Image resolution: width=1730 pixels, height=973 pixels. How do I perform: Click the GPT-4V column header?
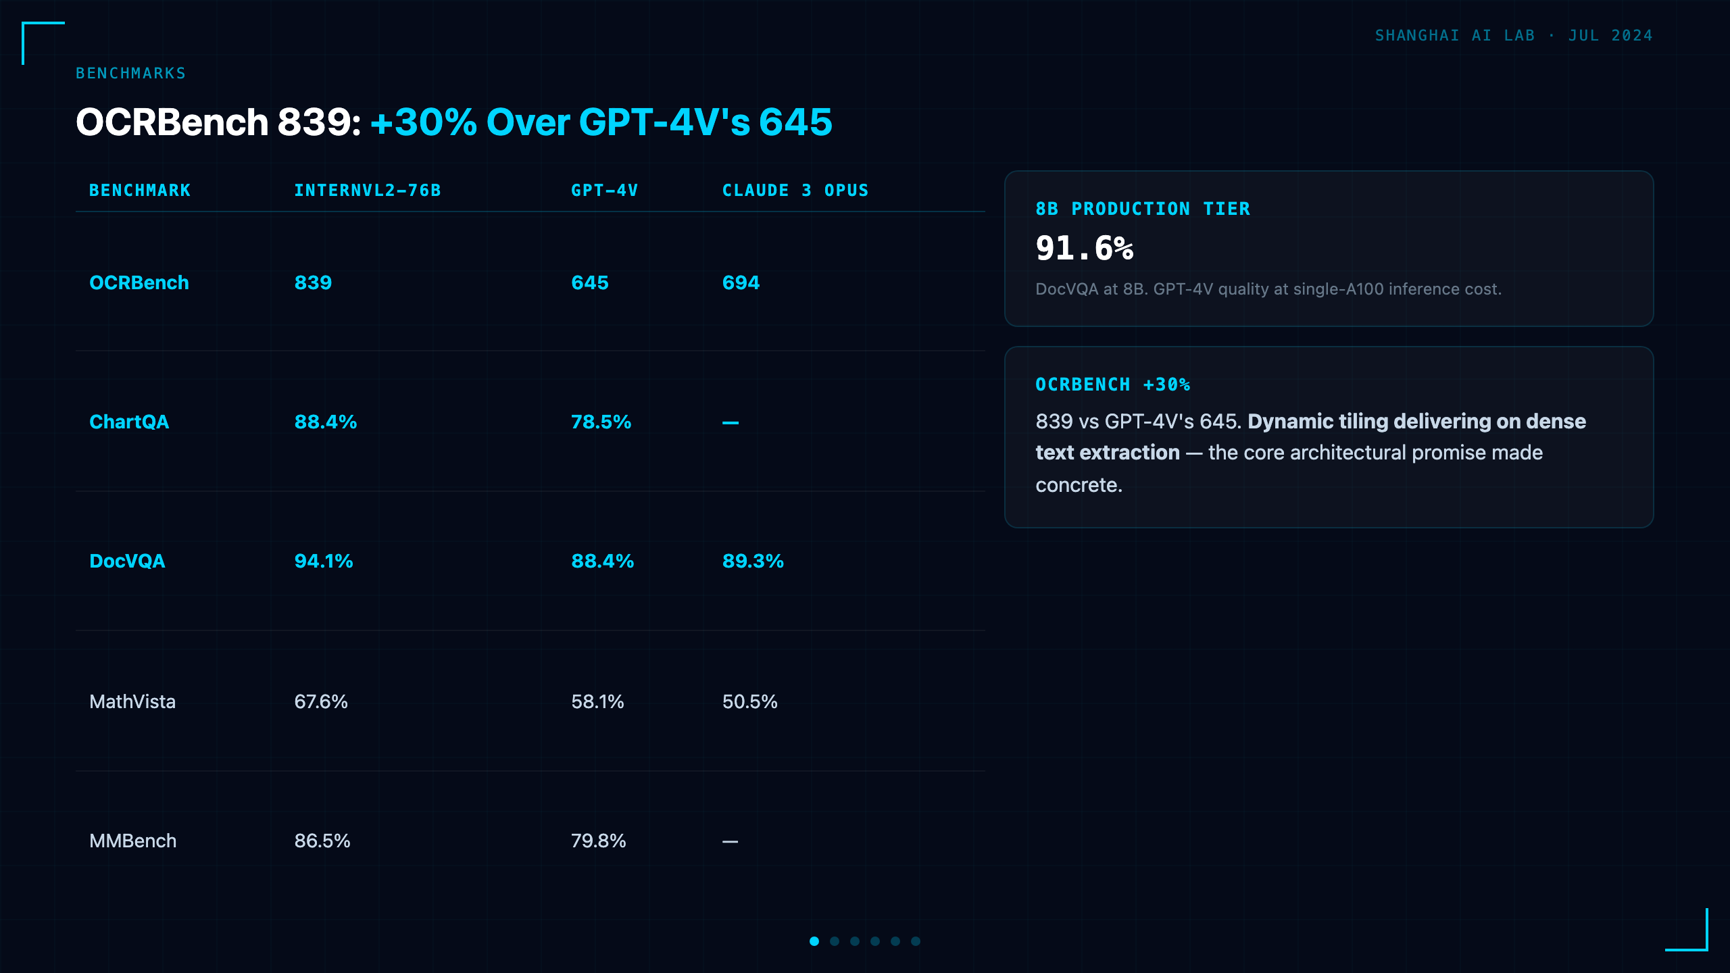pyautogui.click(x=605, y=191)
